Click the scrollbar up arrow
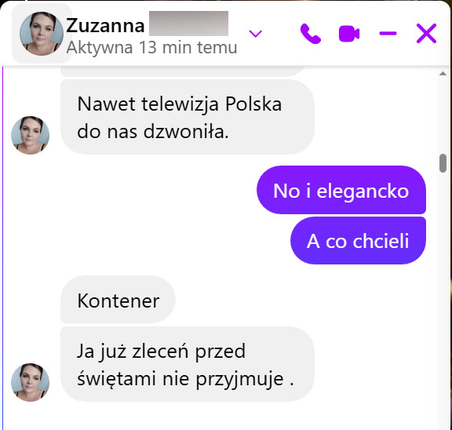 (x=443, y=74)
